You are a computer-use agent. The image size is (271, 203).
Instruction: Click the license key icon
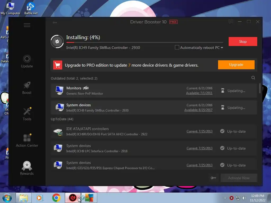pyautogui.click(x=213, y=178)
